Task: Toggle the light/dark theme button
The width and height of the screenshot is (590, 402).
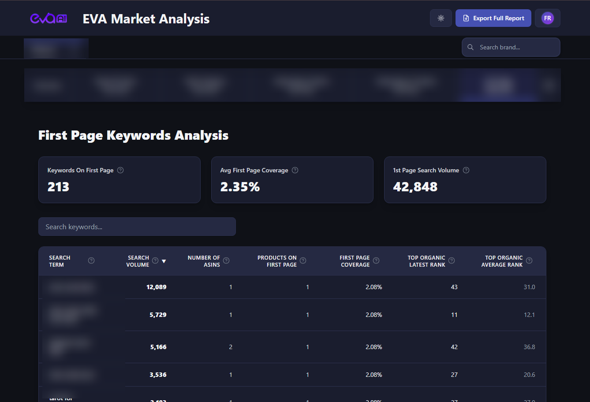Action: [x=441, y=19]
